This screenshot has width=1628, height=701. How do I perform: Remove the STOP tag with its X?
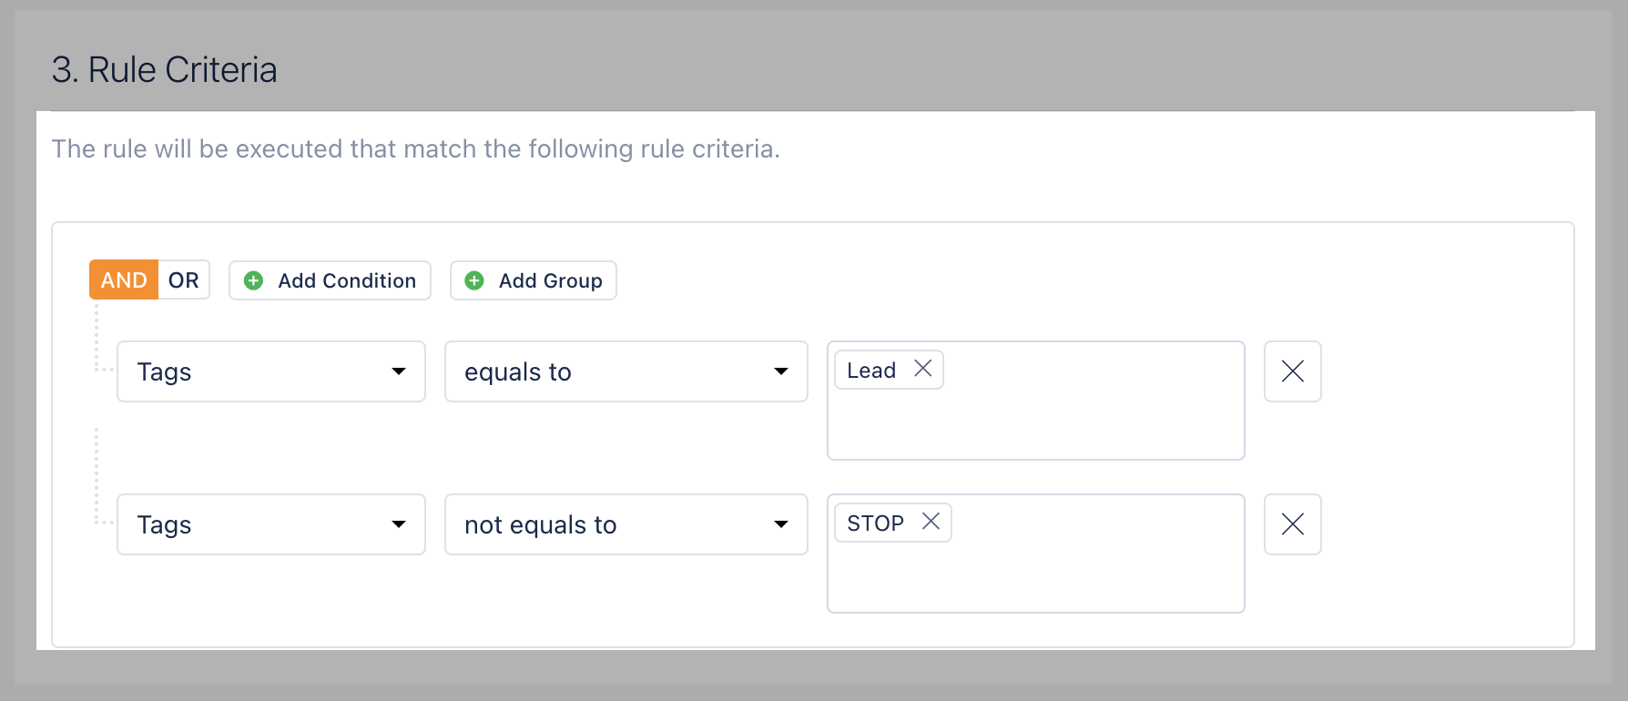coord(931,521)
